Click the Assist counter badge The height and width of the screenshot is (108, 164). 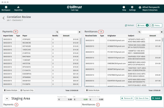pos(147,25)
